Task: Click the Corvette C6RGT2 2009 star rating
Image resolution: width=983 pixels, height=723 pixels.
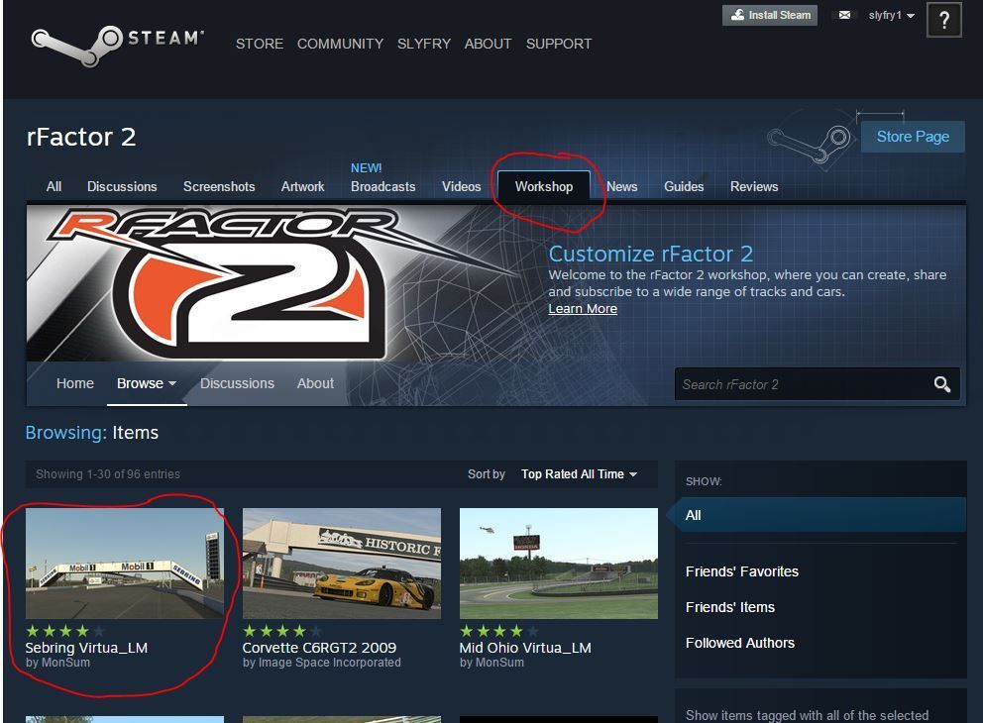Action: coord(282,631)
